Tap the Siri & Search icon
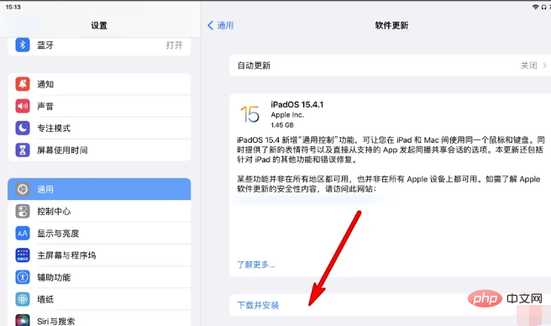The height and width of the screenshot is (326, 551). tap(23, 320)
